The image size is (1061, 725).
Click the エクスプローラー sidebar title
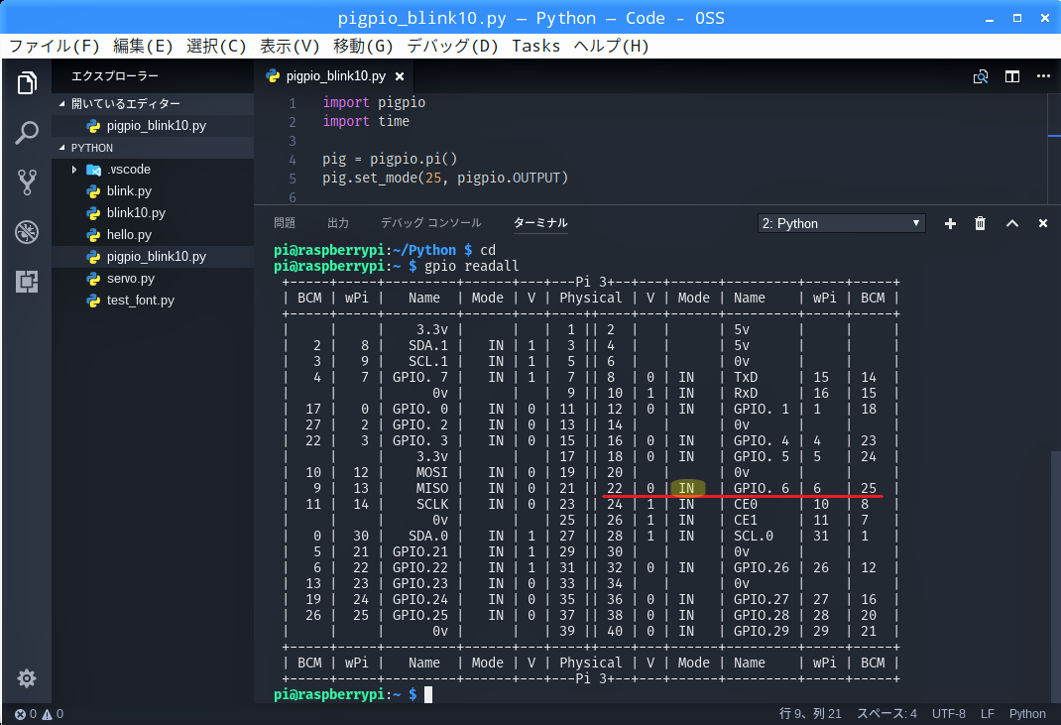pos(115,75)
